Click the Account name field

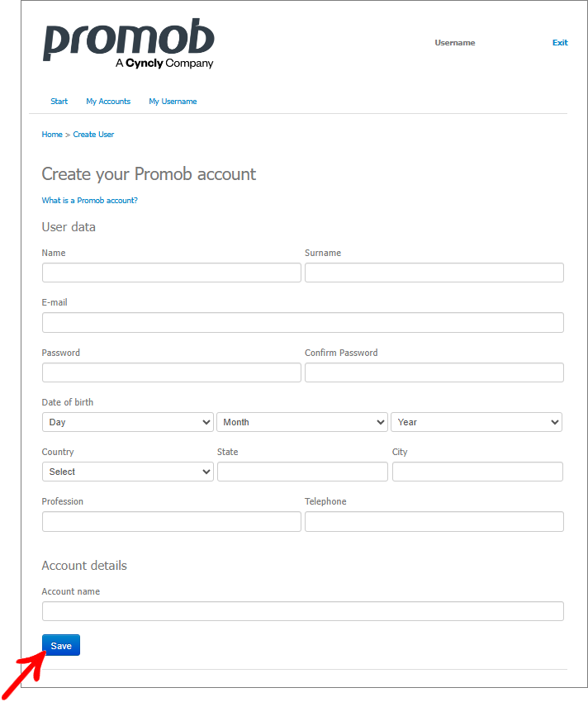303,611
